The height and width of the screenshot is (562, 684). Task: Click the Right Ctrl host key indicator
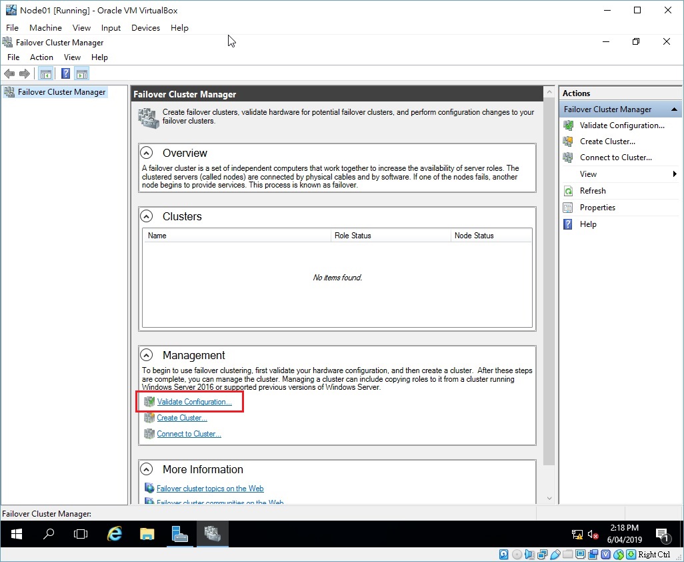coord(654,555)
